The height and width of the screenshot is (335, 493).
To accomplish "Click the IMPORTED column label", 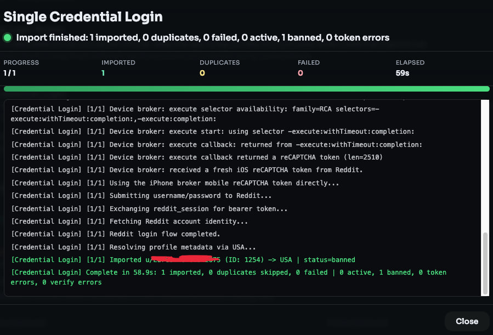I will pos(118,63).
